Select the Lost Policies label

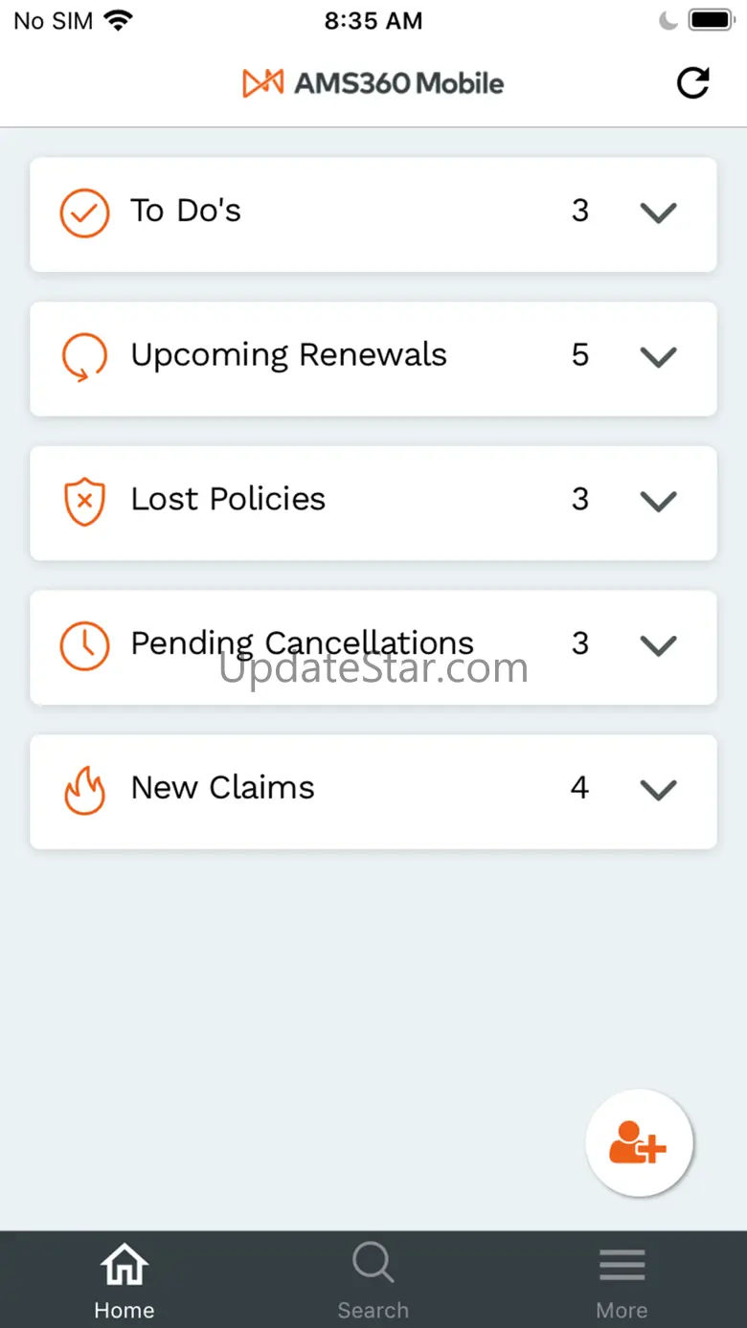point(228,499)
